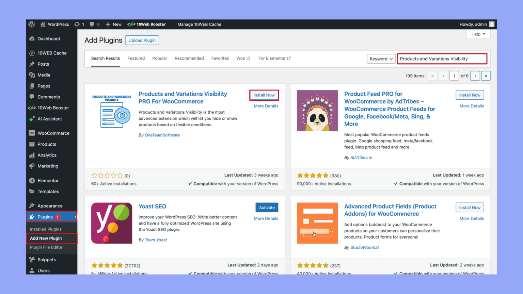Select the WooCommerce sidebar icon
The height and width of the screenshot is (294, 523).
32,133
